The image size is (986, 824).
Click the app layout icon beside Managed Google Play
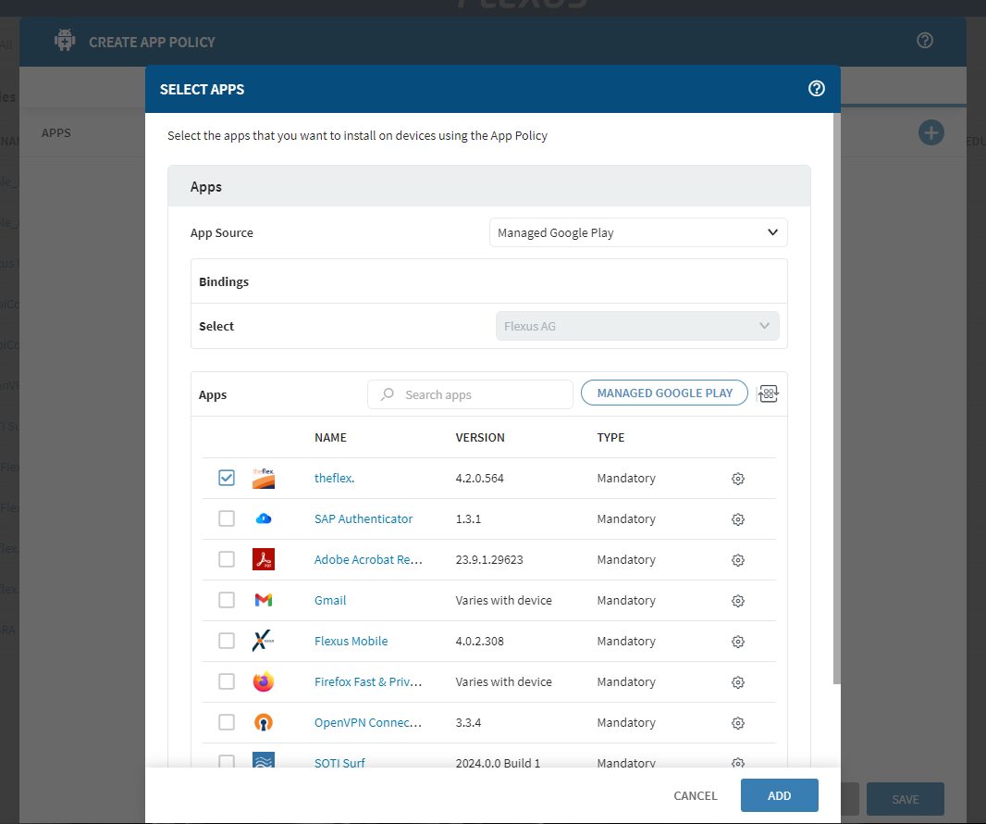tap(768, 393)
